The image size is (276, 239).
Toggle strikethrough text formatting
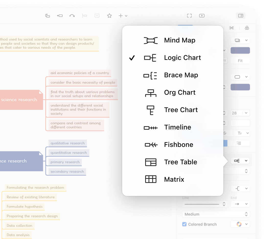pyautogui.click(x=225, y=133)
